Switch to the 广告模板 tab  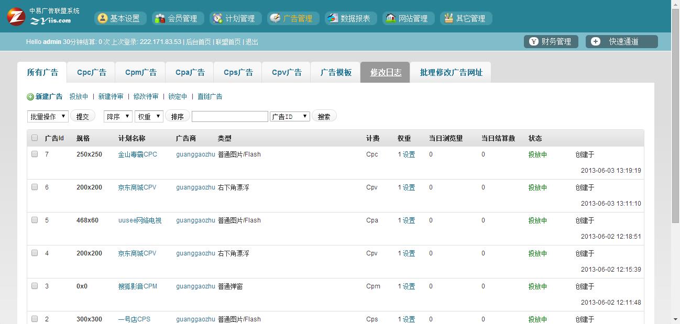(x=336, y=72)
